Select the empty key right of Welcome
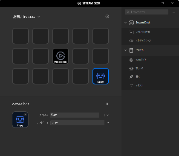This screenshot has width=179, height=156. pos(81,56)
